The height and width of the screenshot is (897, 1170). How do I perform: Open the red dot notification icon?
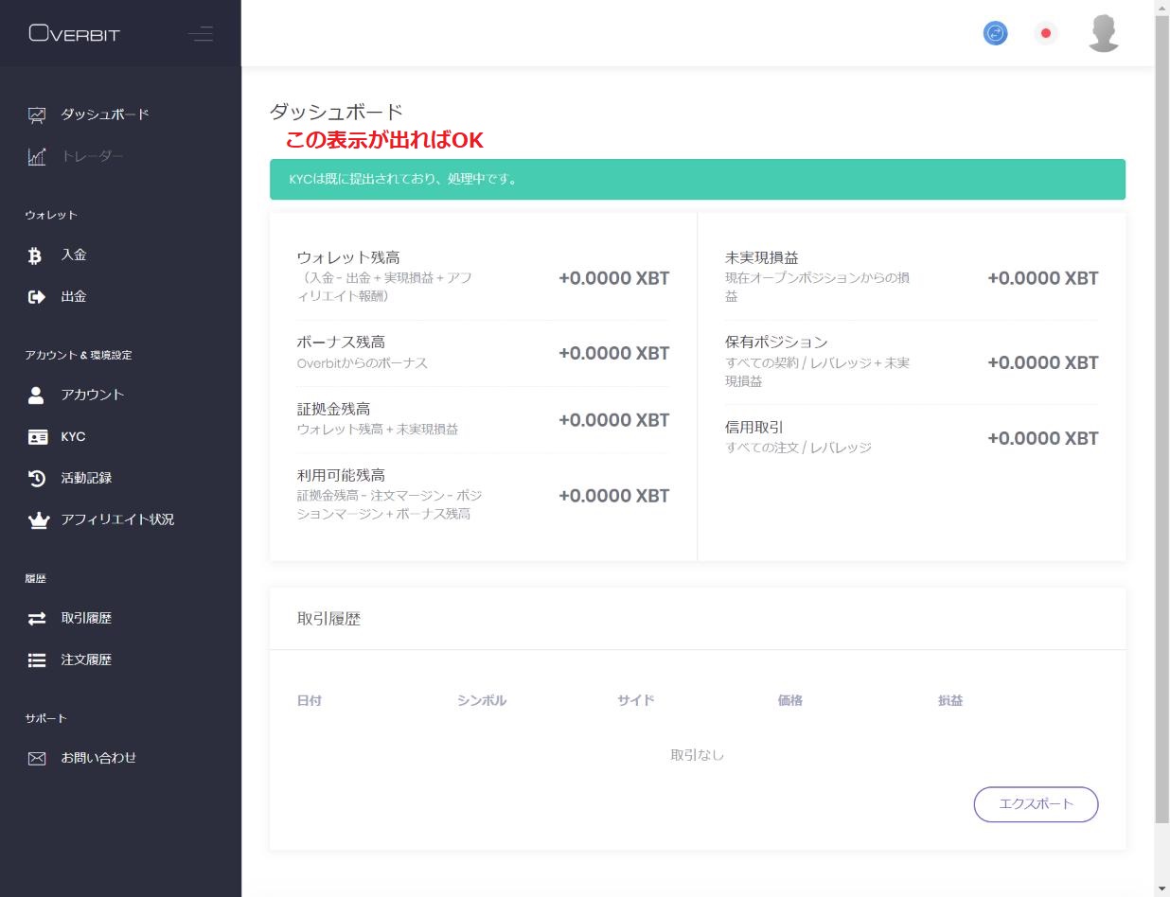(1046, 33)
